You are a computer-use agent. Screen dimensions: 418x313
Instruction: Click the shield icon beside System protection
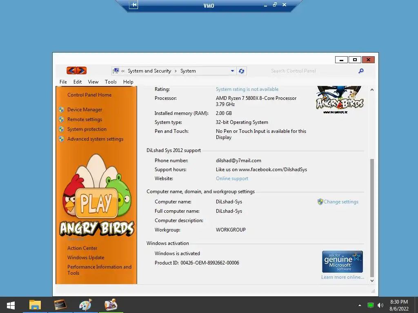click(61, 129)
